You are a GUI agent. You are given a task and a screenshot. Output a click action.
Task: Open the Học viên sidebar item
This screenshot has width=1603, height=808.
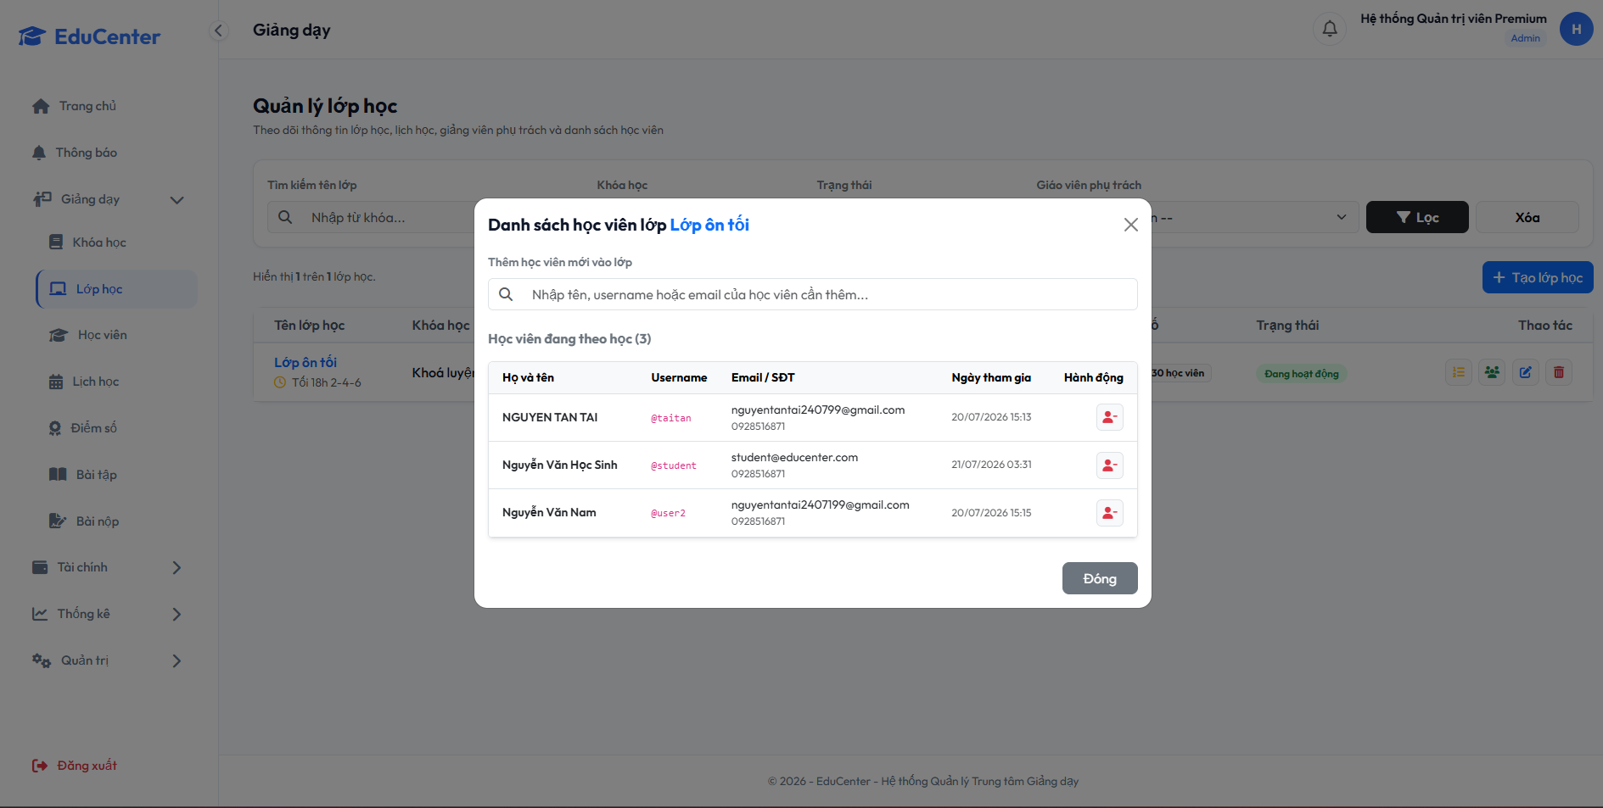pos(102,335)
